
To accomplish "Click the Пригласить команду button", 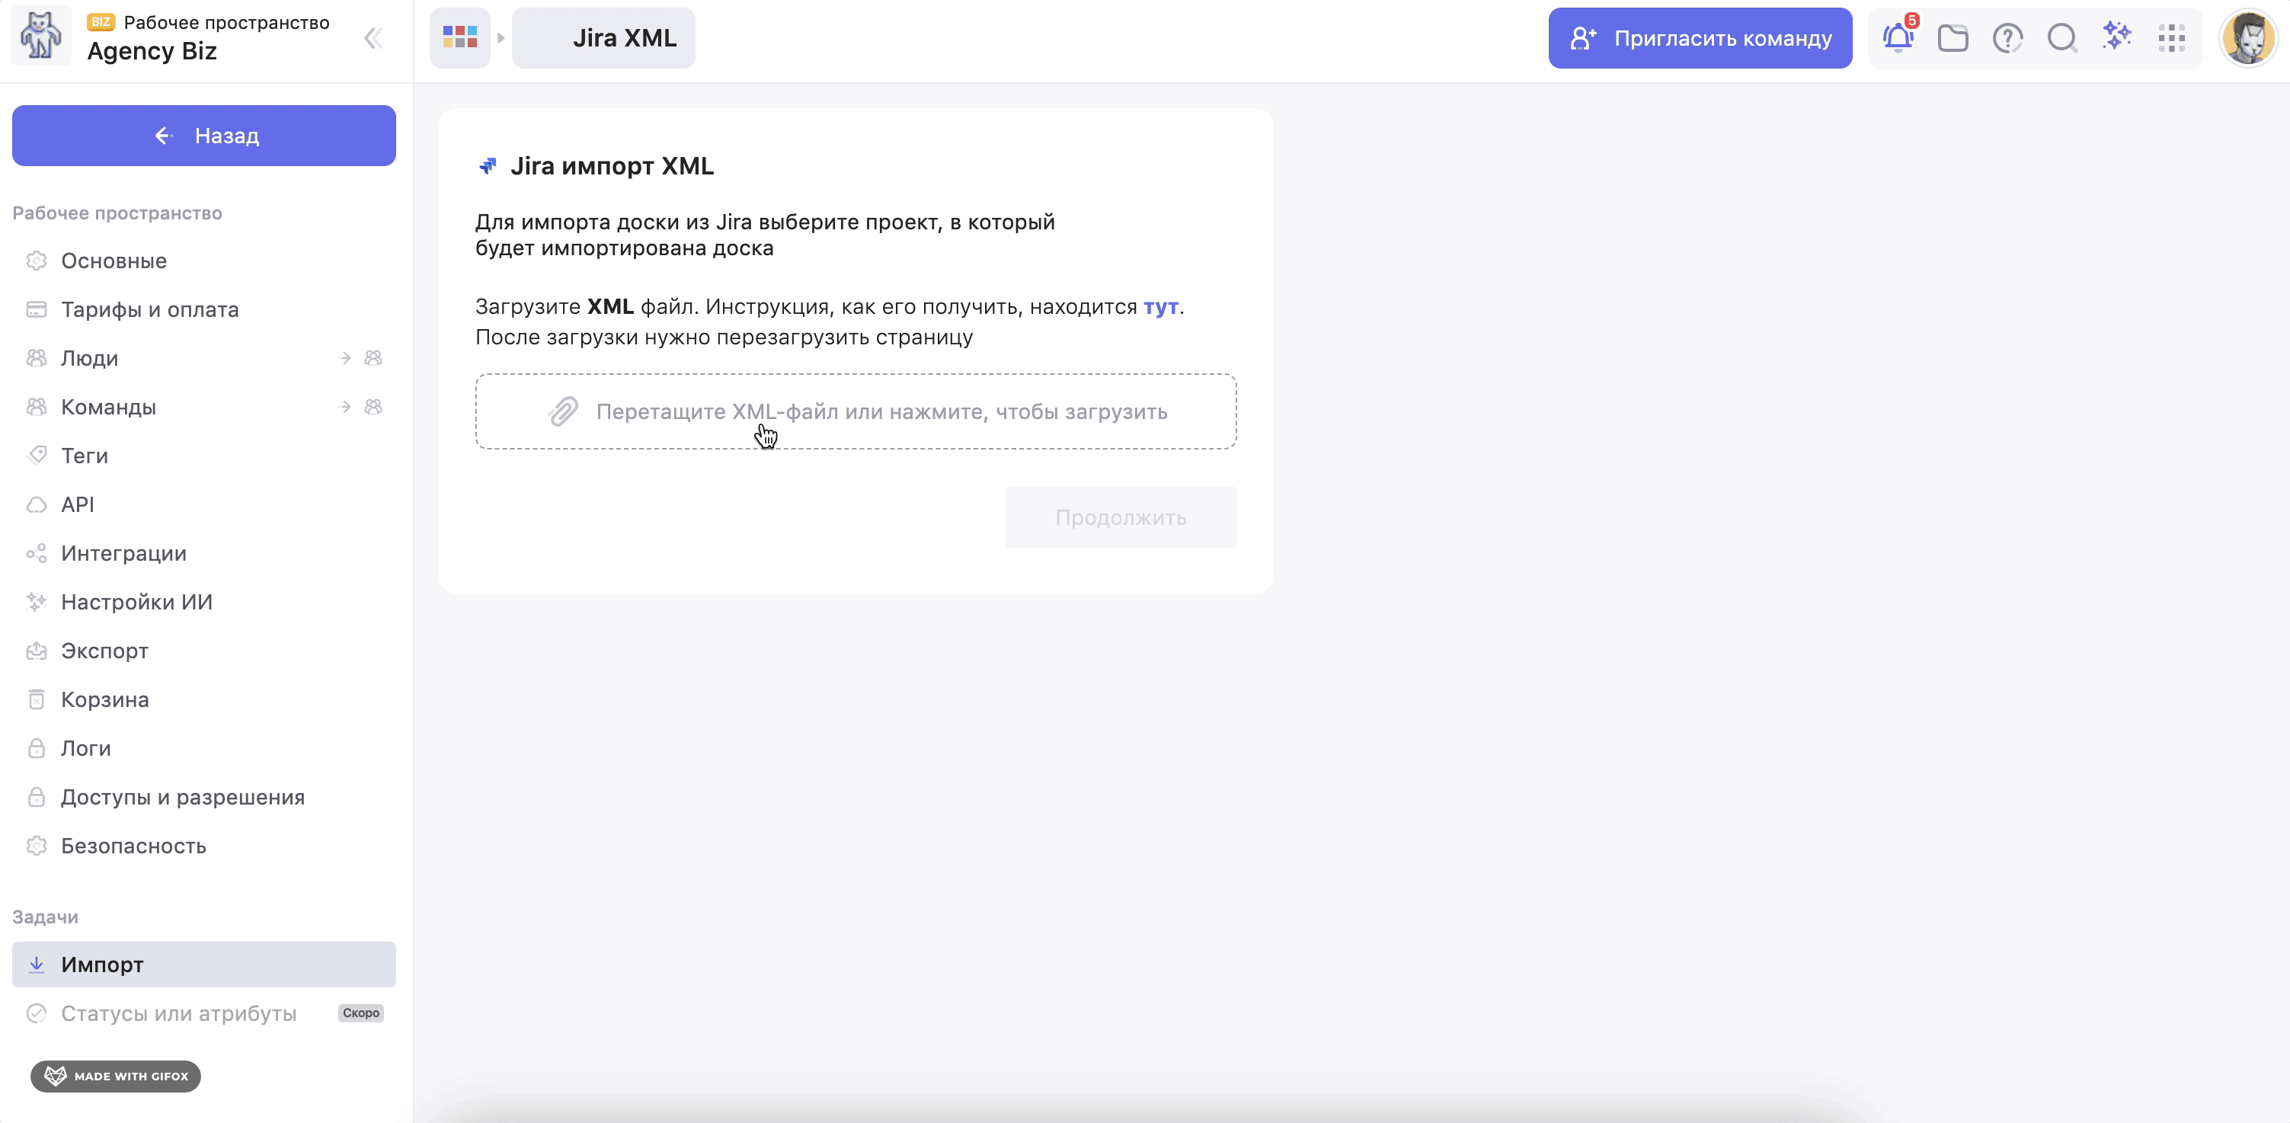I will point(1699,38).
